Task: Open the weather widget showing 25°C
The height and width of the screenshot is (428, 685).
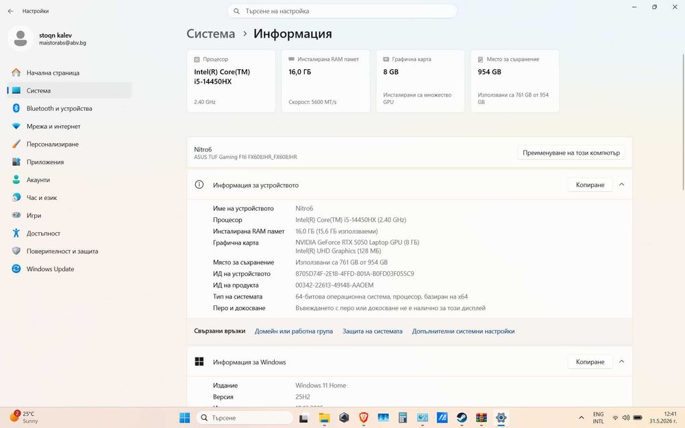Action: [24, 417]
